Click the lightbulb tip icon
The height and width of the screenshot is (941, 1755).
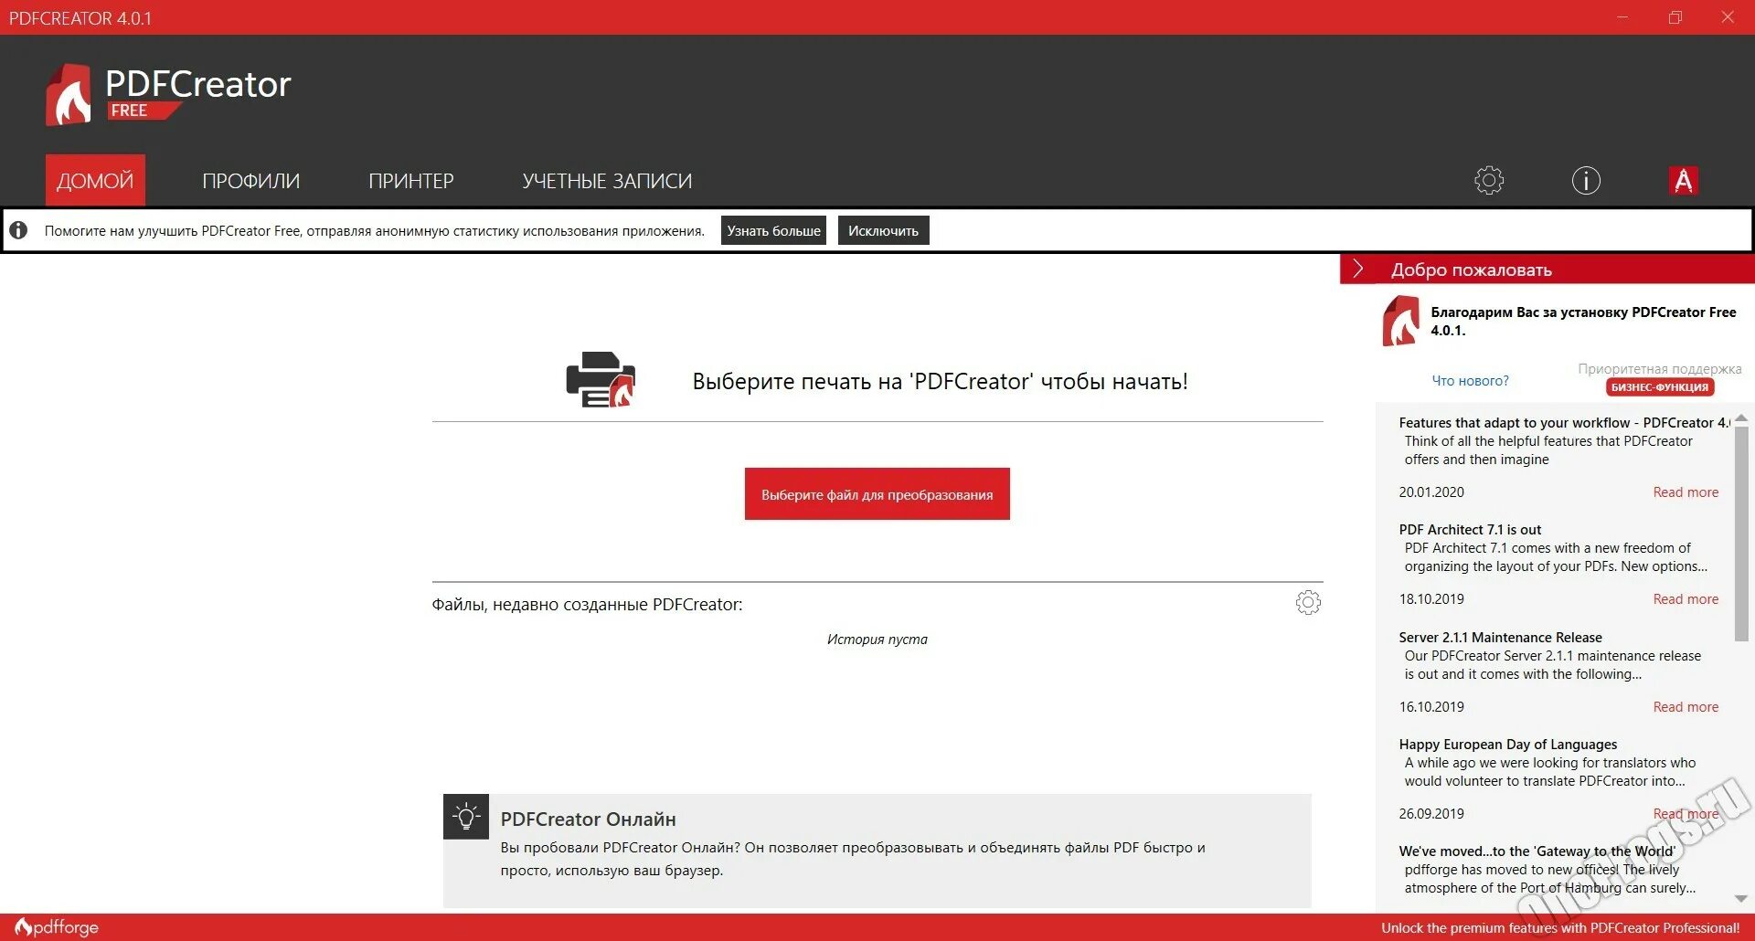pyautogui.click(x=466, y=816)
